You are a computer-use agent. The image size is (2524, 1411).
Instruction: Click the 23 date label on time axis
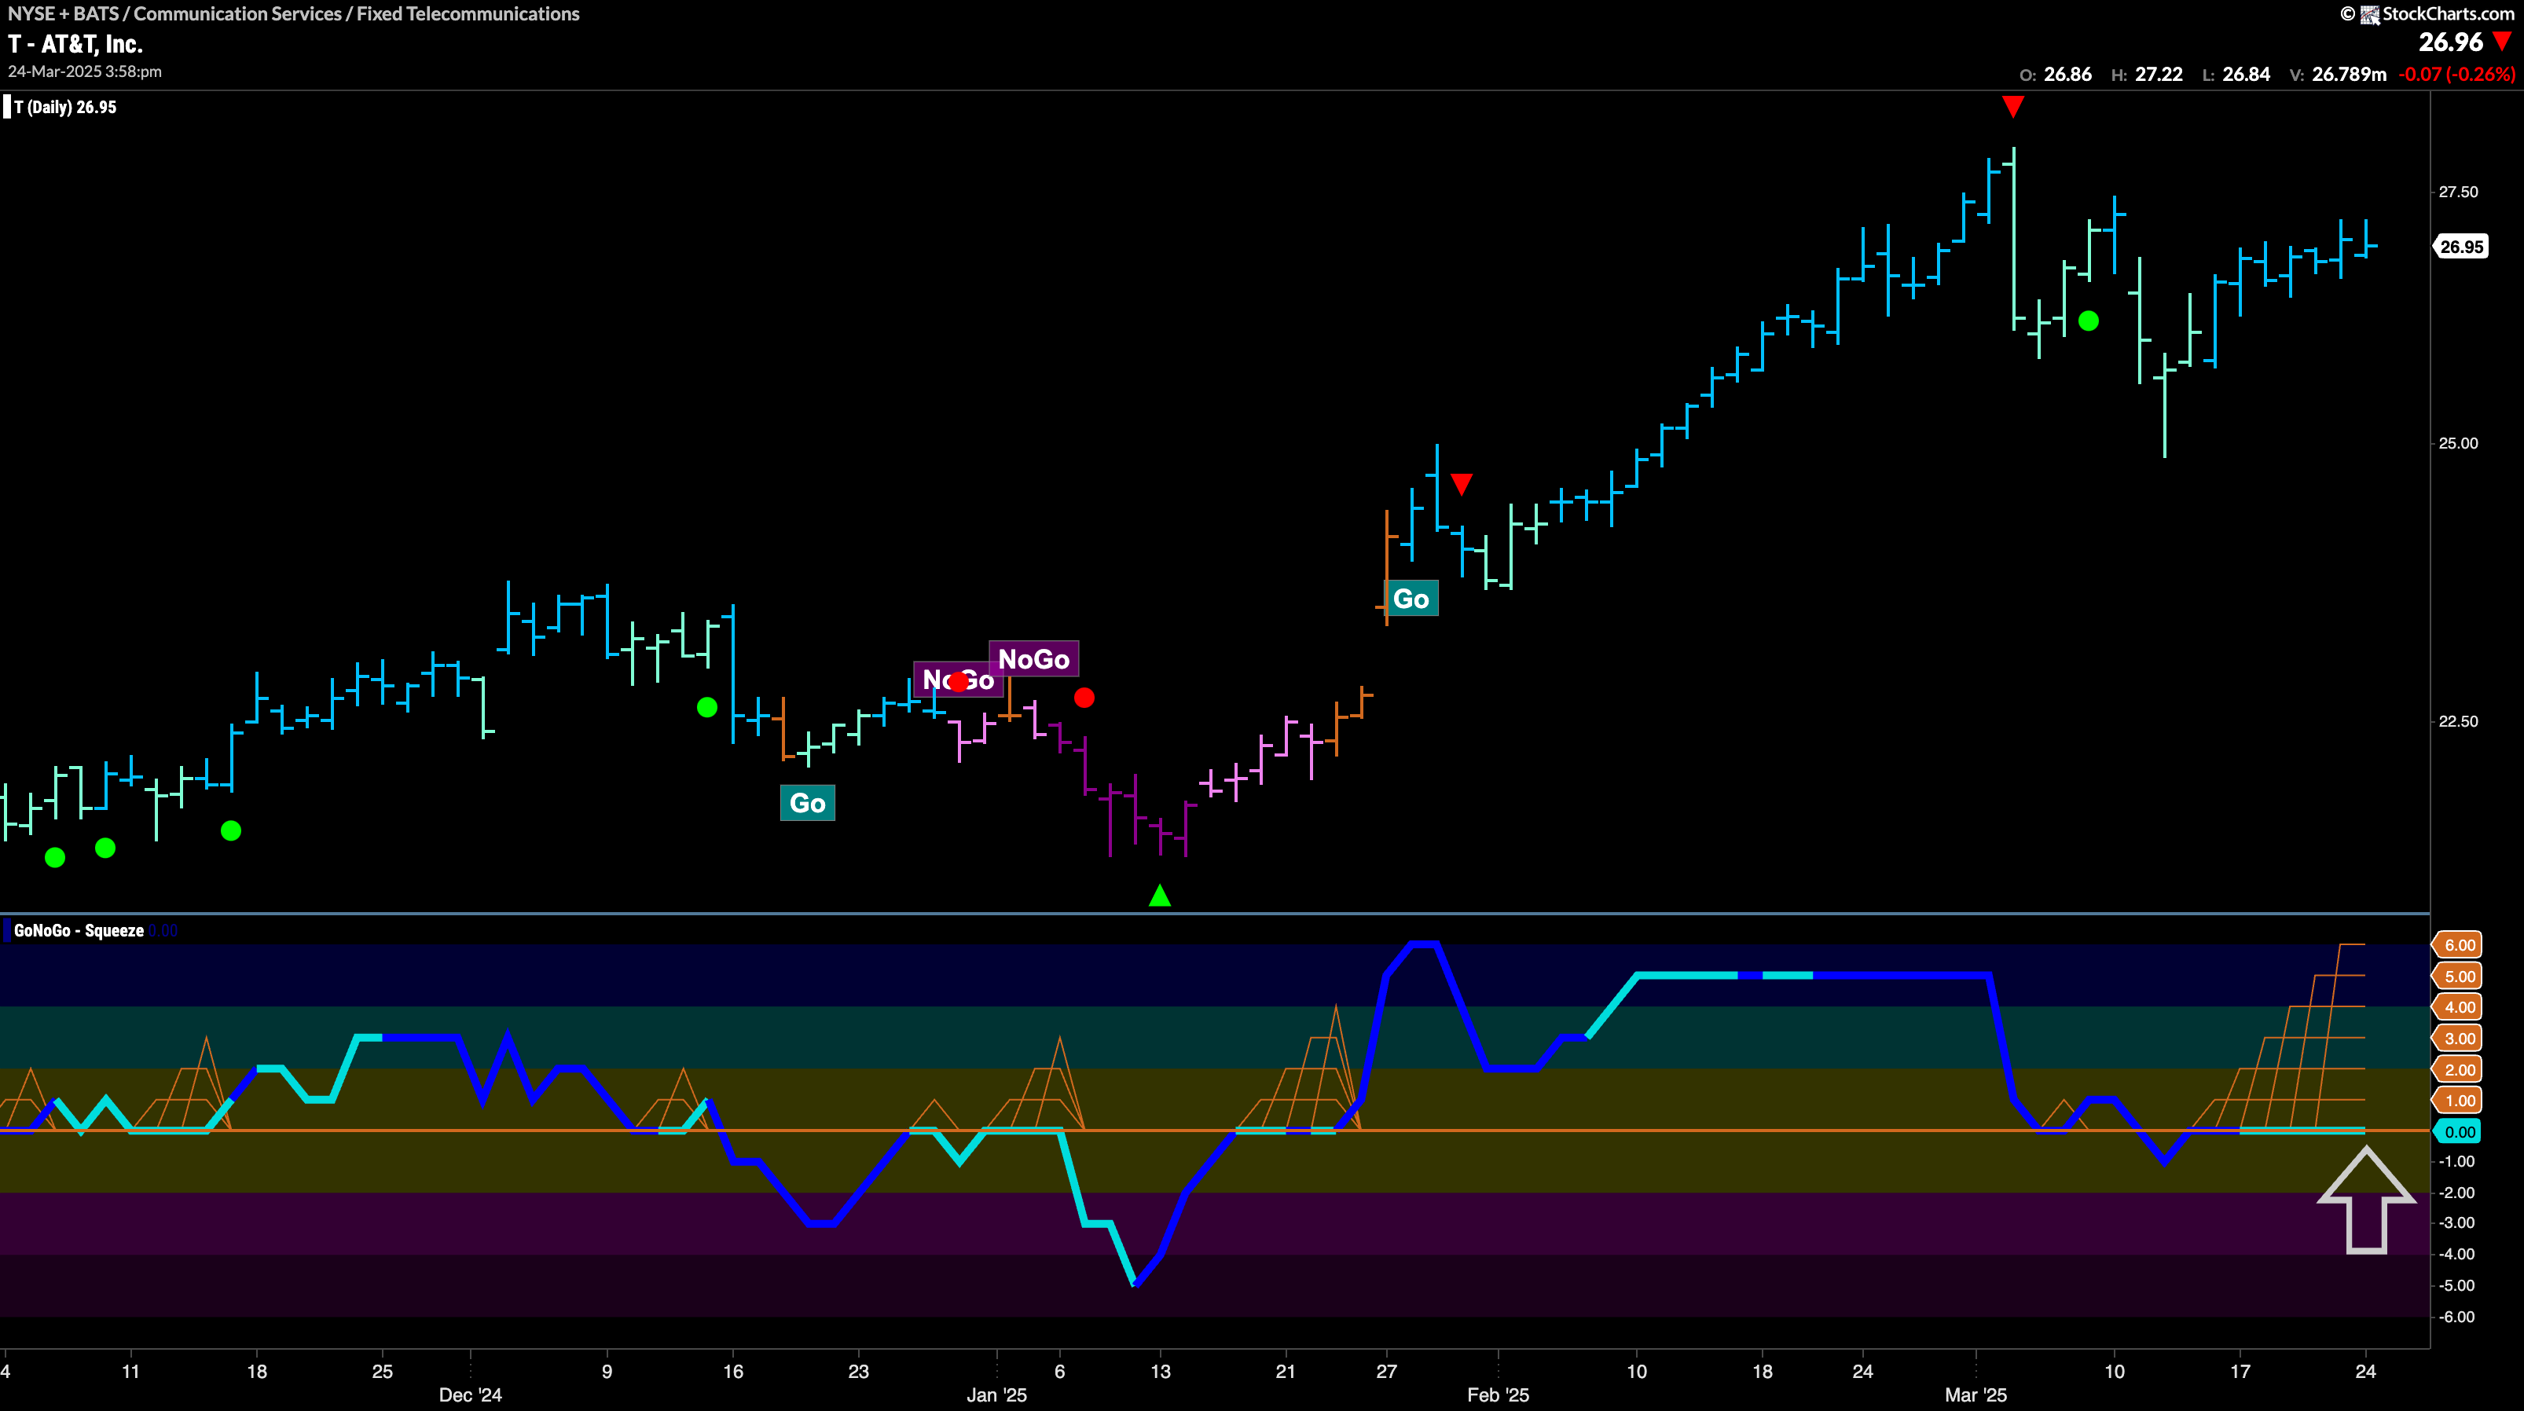click(857, 1371)
